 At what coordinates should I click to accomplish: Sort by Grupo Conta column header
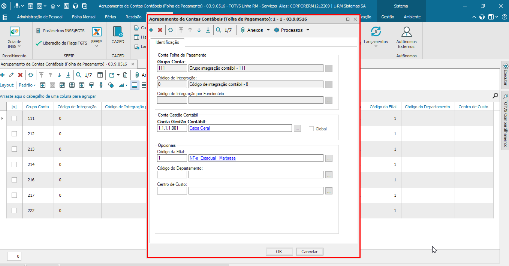[x=37, y=107]
